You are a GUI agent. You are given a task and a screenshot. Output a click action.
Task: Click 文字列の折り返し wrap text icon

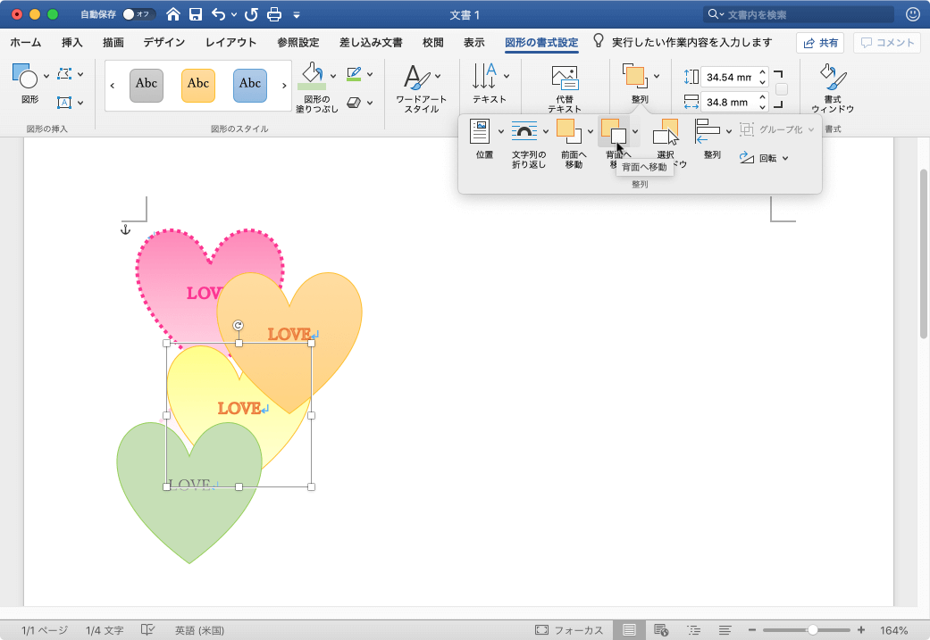tap(524, 131)
